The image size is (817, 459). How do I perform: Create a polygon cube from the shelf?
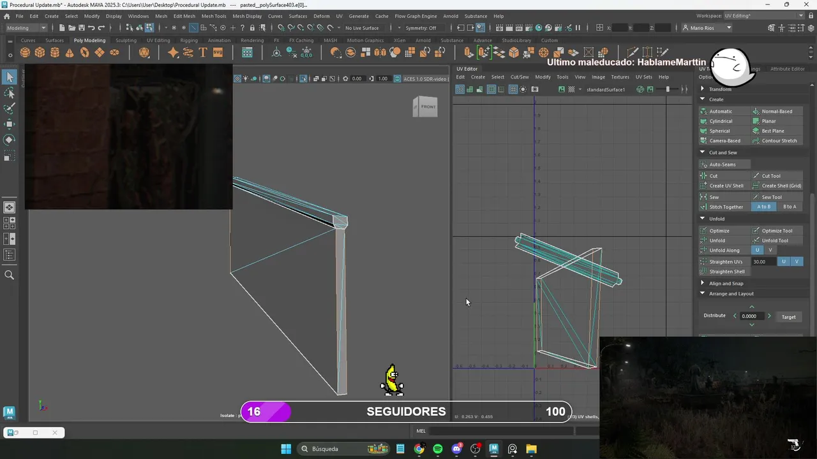coord(40,53)
